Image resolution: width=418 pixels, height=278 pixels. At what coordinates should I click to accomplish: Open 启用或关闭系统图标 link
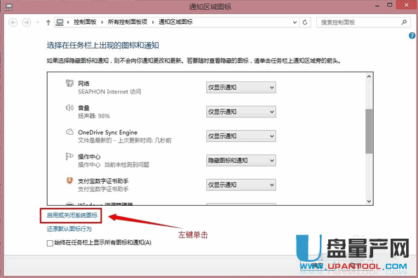point(72,216)
